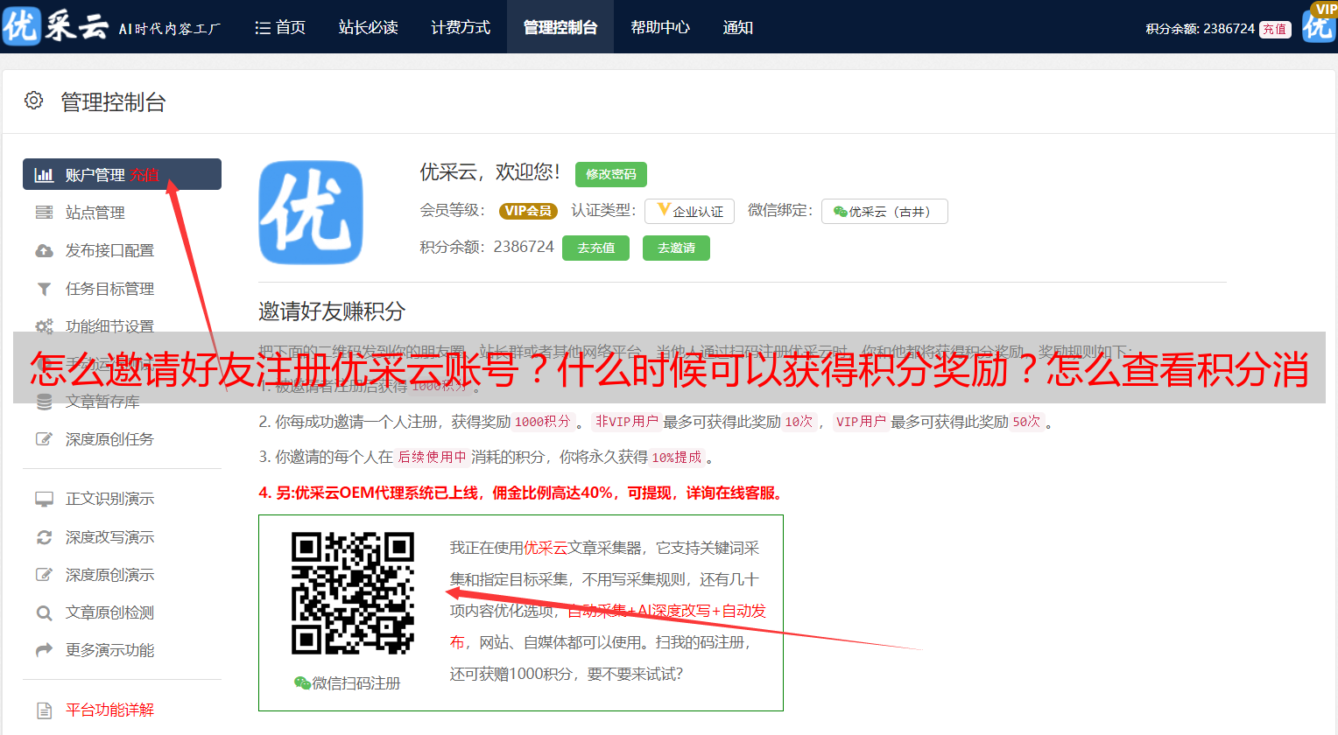
Task: Click the 企业认证 certification button
Action: coord(690,211)
